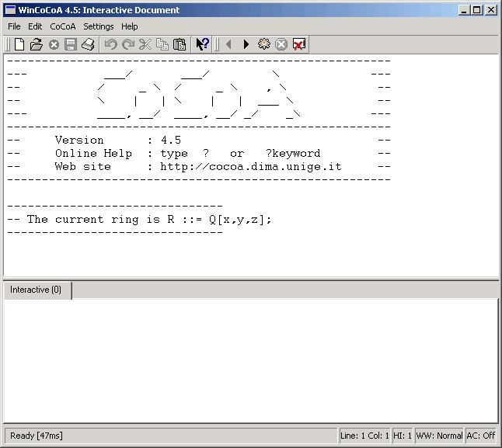Minimize the WinCoCoA window
502x448 pixels.
(464, 10)
